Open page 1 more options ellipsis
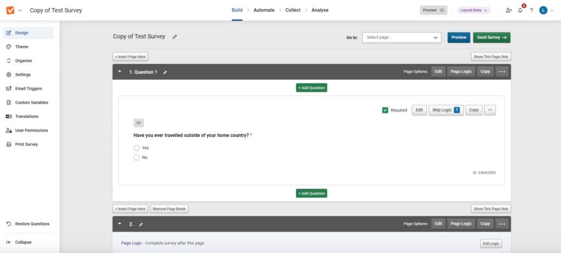Screen dimensions: 561x253 click(x=502, y=72)
